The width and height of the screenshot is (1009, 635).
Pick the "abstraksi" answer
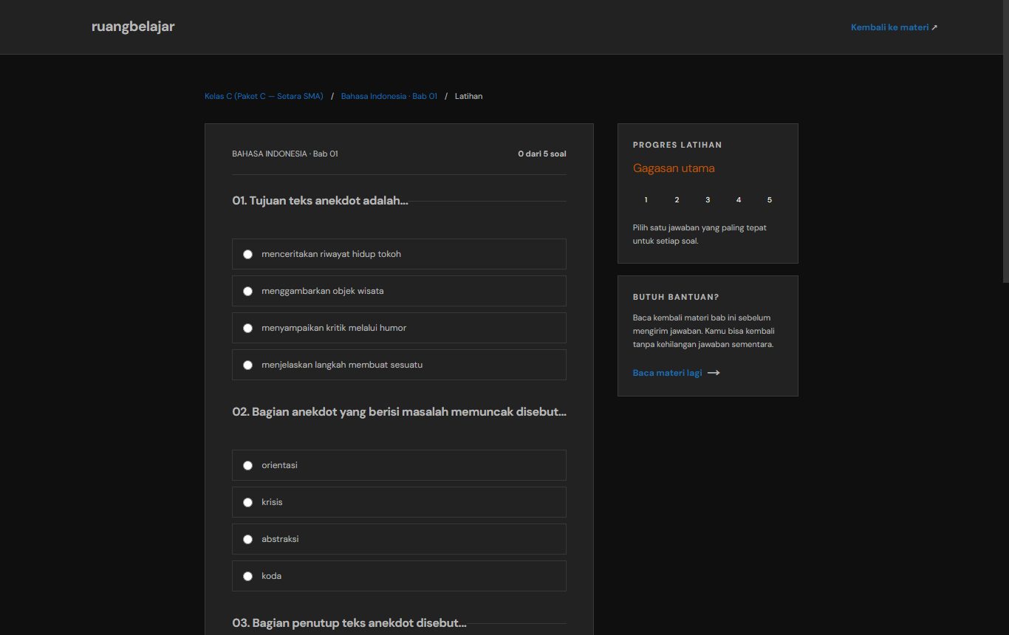pos(399,539)
